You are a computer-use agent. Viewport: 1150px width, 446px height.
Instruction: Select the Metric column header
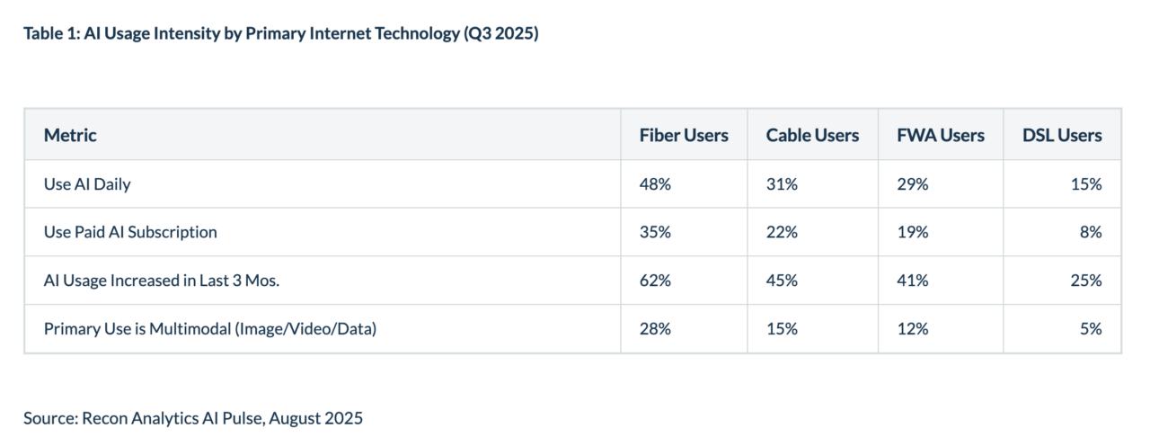click(x=70, y=135)
